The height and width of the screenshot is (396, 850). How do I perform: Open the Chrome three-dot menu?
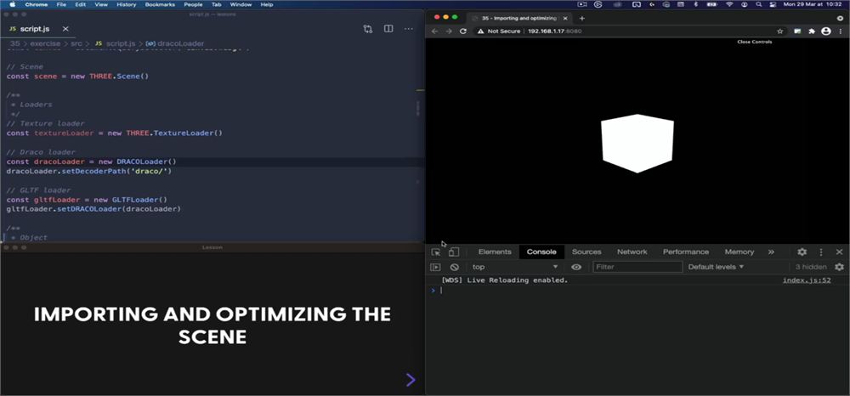(841, 31)
